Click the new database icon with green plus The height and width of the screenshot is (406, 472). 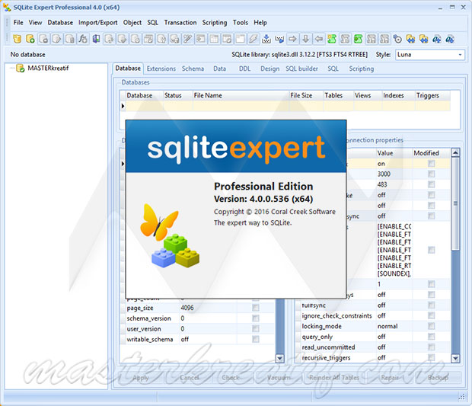point(30,39)
